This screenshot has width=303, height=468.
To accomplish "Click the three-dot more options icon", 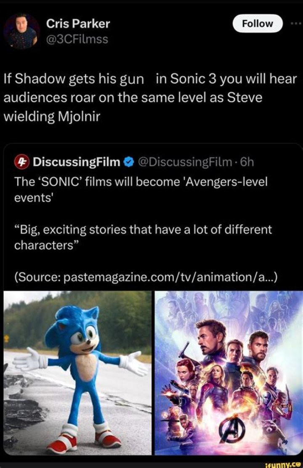I will pyautogui.click(x=296, y=24).
